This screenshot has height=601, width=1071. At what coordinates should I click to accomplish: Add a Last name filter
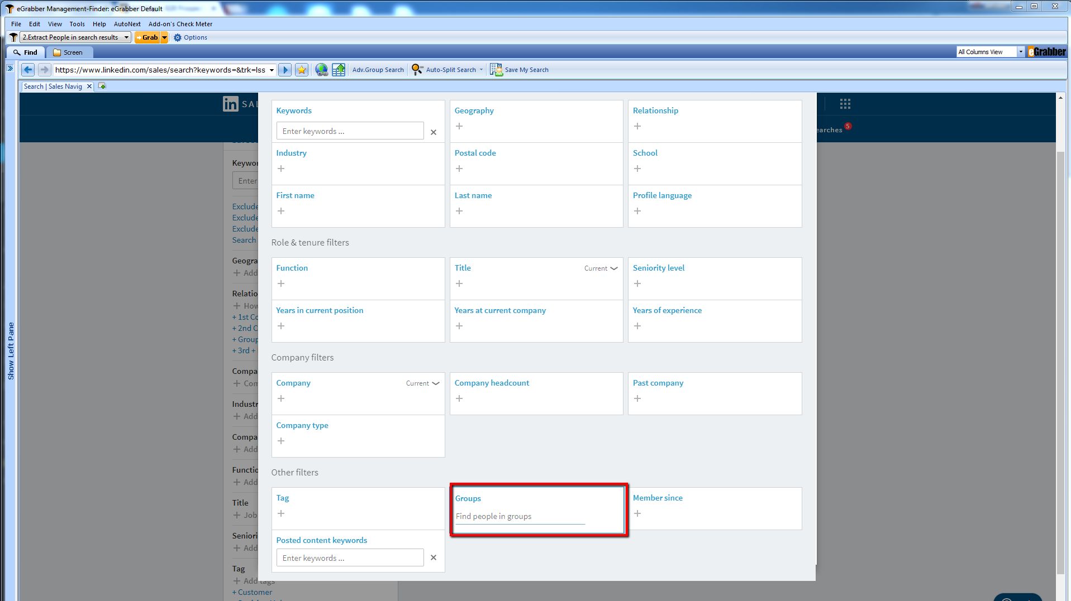[459, 211]
